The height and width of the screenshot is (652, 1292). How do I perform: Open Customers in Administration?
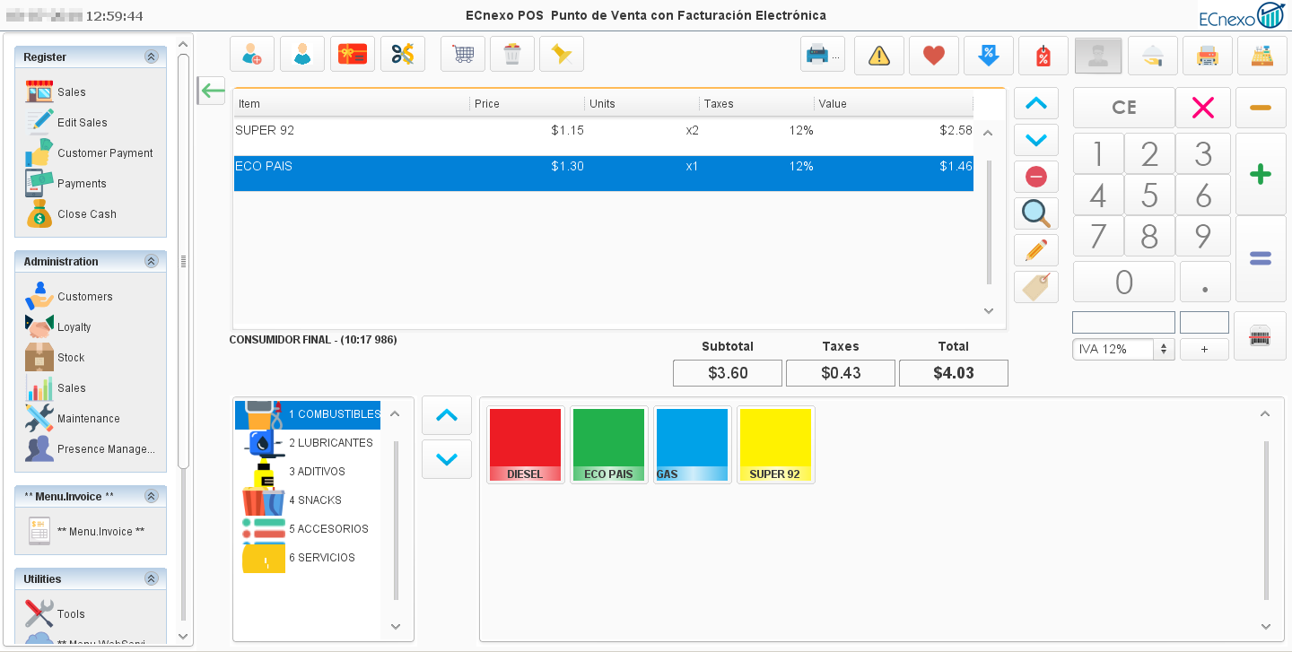[69, 296]
